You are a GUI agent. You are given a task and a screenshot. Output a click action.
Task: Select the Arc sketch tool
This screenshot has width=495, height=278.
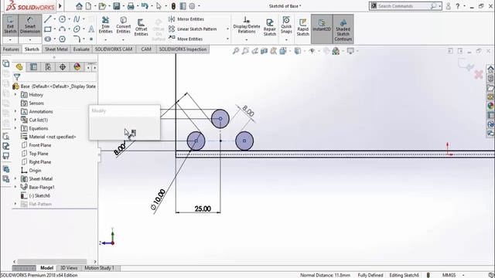tap(62, 29)
